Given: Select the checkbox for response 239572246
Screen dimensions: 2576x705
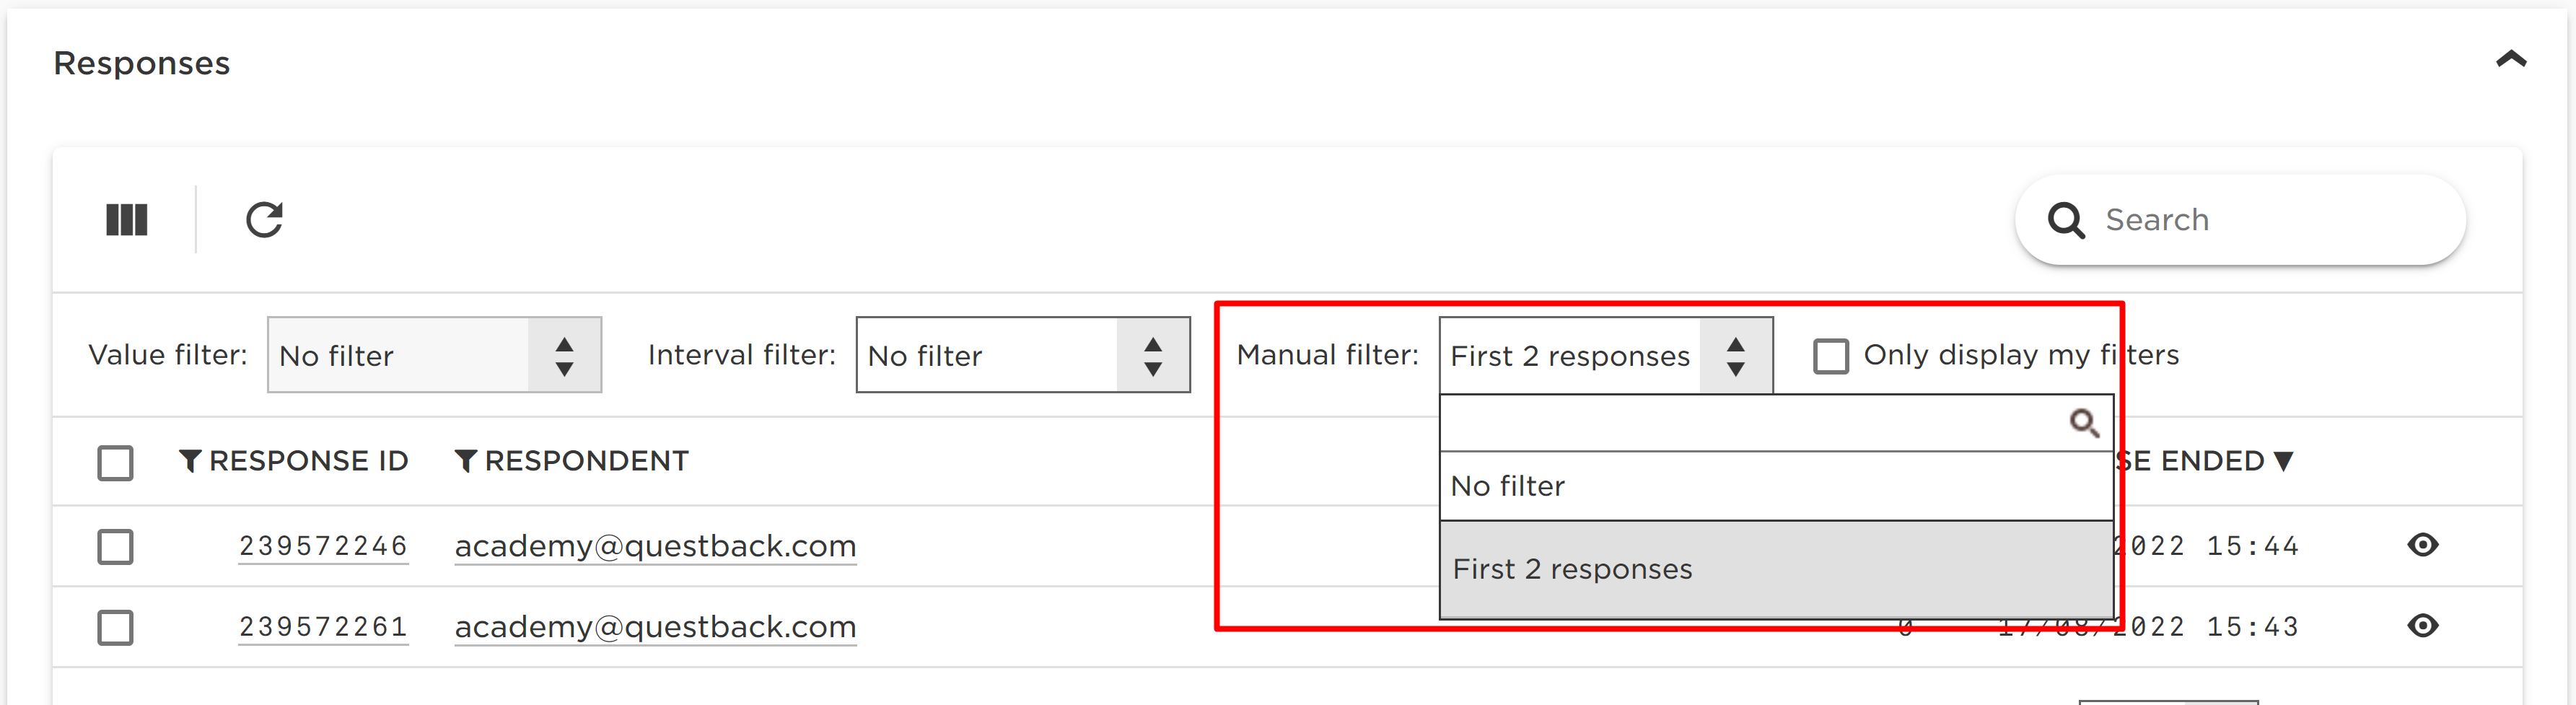Looking at the screenshot, I should point(115,547).
